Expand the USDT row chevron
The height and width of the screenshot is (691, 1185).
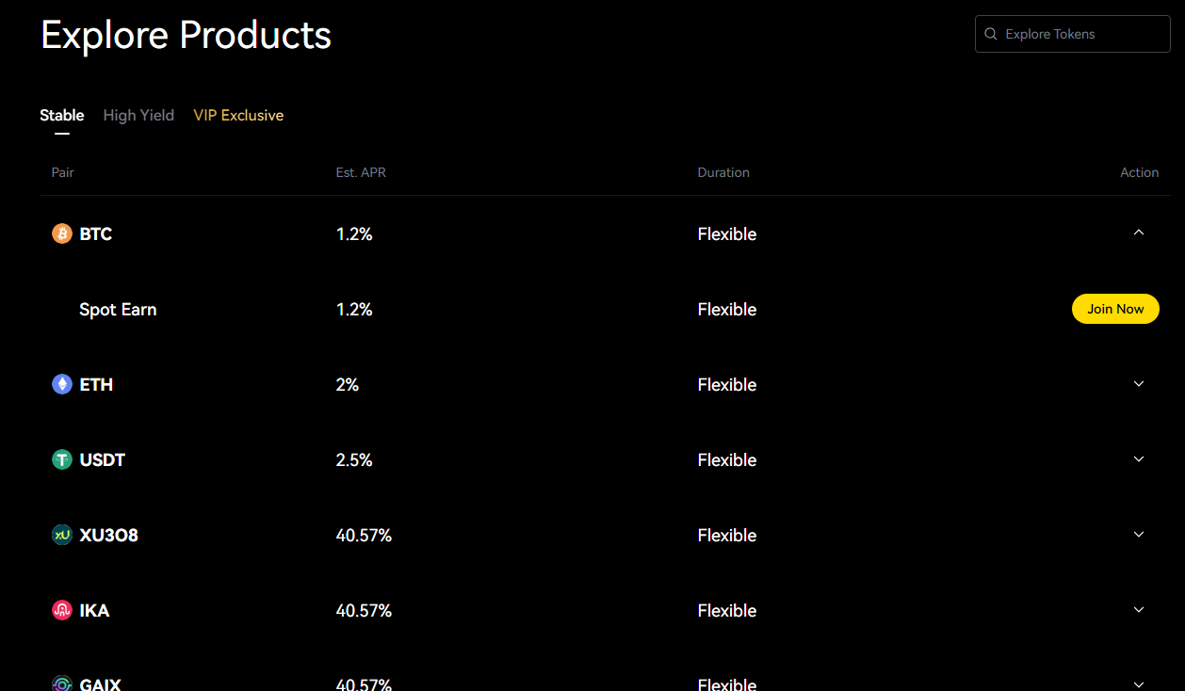click(1139, 459)
